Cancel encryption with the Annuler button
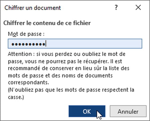The width and height of the screenshot is (150, 121). coord(128,111)
